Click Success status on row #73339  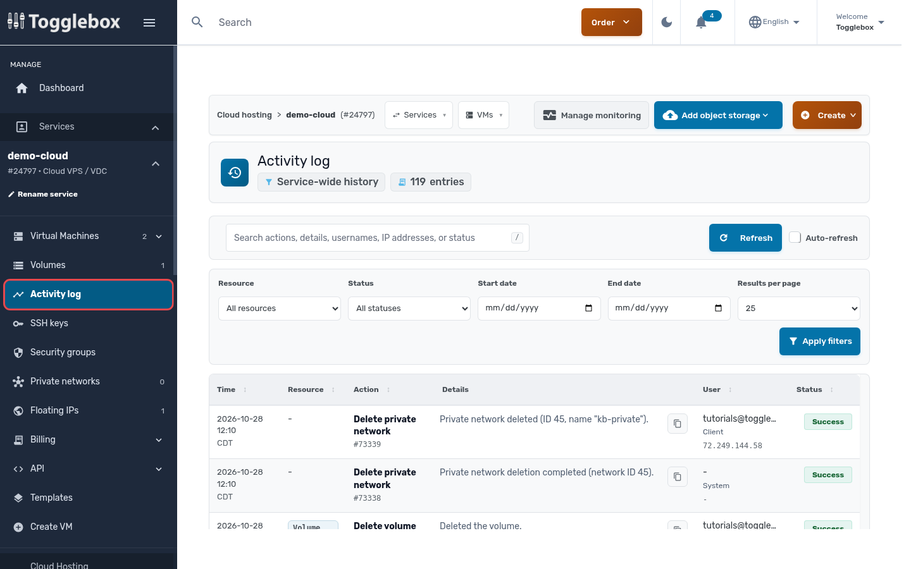(828, 422)
